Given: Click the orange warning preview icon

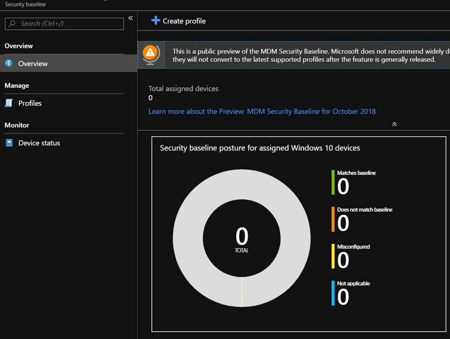Looking at the screenshot, I should [x=150, y=54].
